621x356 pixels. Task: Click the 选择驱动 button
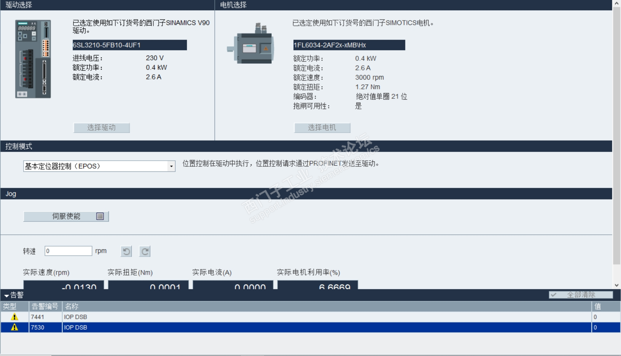tap(102, 128)
